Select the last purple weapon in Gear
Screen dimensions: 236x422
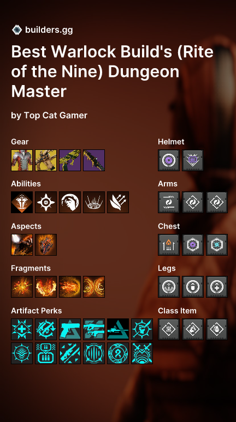tap(94, 160)
